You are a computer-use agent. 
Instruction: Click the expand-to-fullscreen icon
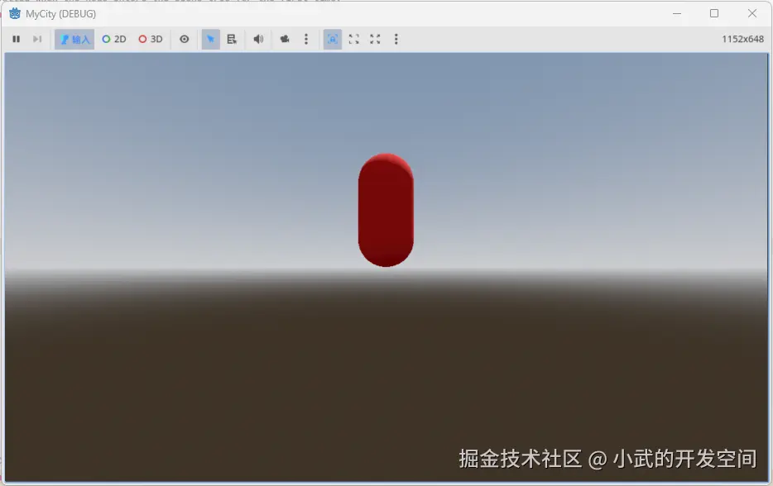[x=374, y=39]
